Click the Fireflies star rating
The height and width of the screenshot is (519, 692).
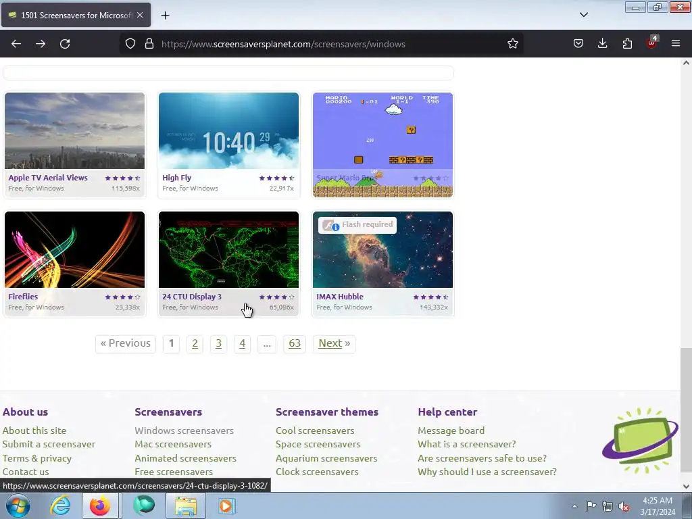[x=123, y=297]
